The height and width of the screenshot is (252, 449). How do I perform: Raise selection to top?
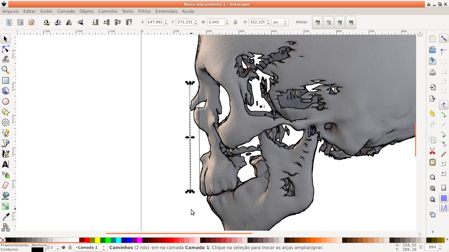point(129,22)
